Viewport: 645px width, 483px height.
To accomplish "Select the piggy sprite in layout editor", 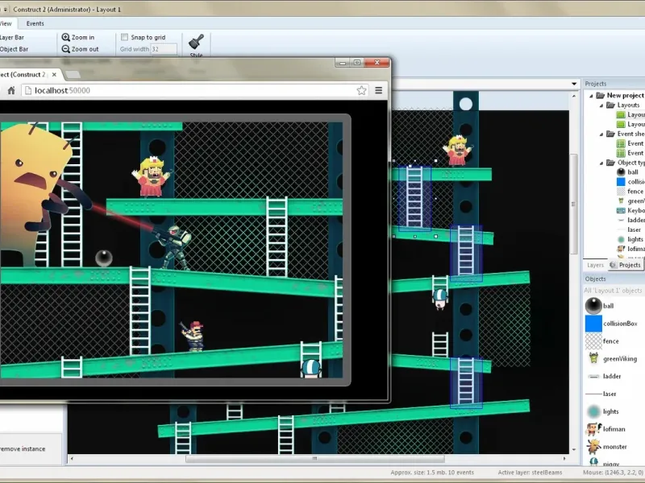I will (439, 299).
